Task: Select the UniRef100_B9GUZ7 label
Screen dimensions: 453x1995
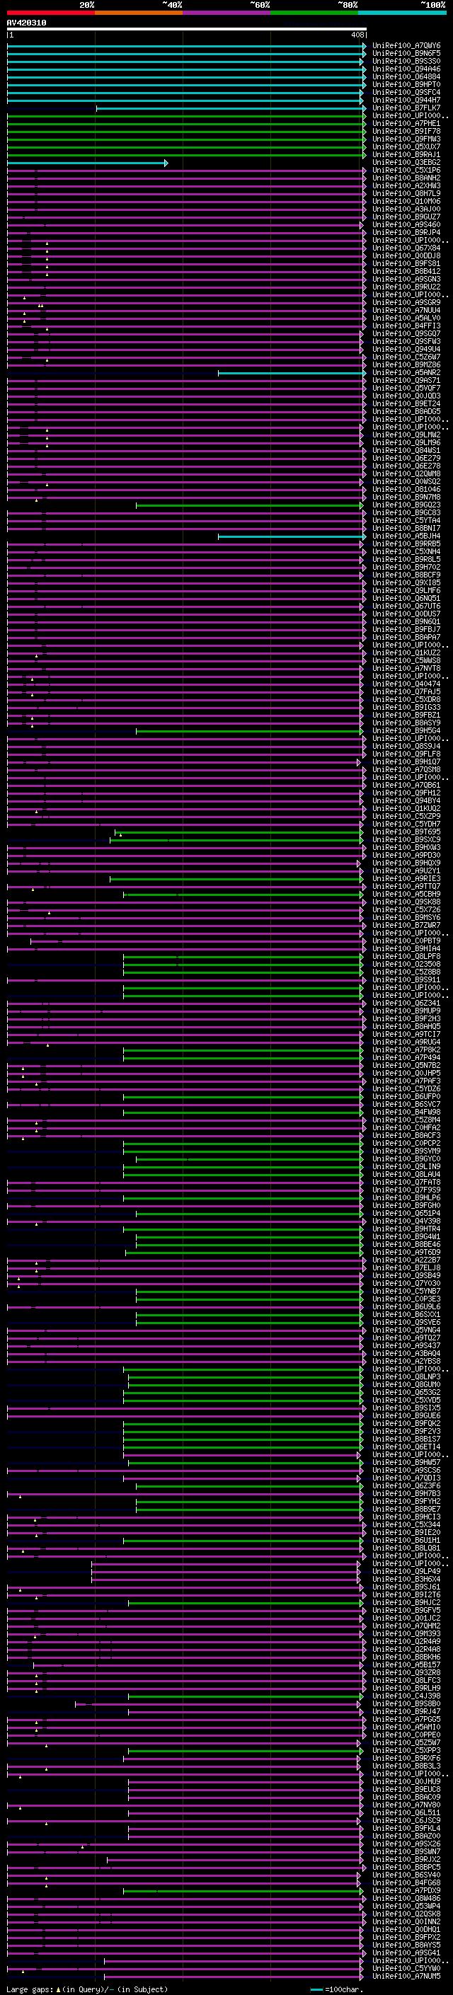Action: tap(406, 217)
